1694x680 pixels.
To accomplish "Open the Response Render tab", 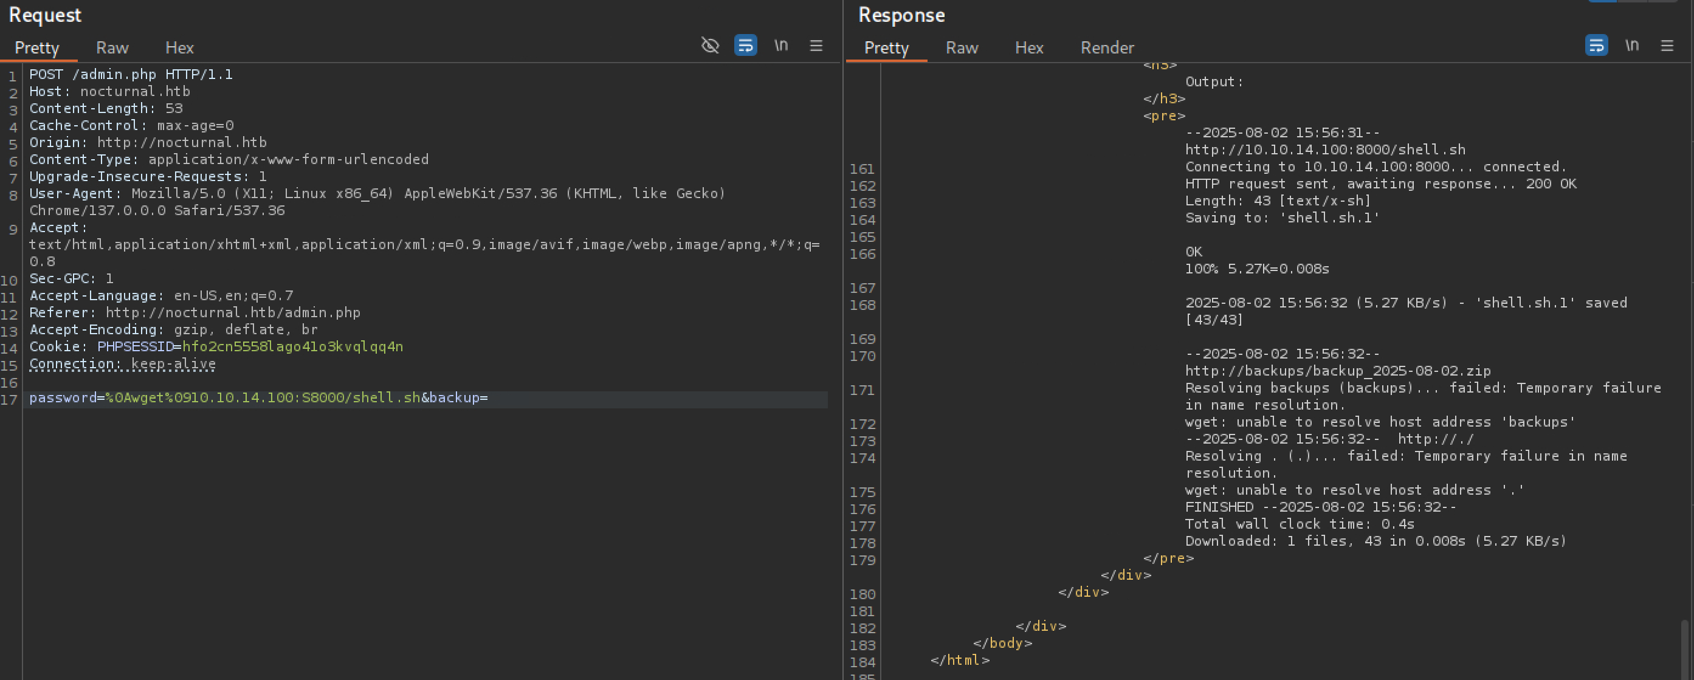I will pyautogui.click(x=1107, y=48).
